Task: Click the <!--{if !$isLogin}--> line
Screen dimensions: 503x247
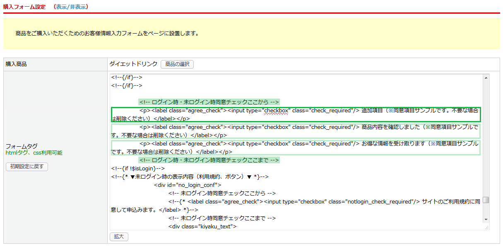Action: coord(138,168)
